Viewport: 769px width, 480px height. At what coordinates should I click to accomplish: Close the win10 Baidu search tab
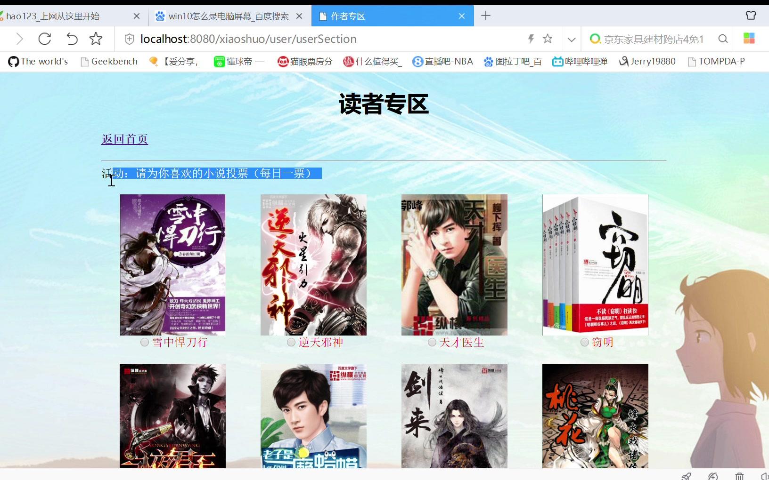pos(299,16)
